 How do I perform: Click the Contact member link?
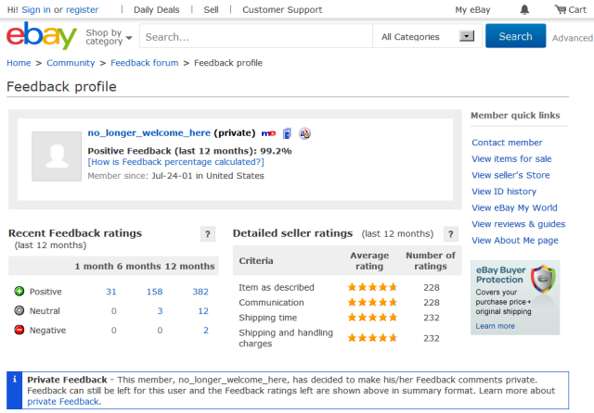(x=507, y=143)
